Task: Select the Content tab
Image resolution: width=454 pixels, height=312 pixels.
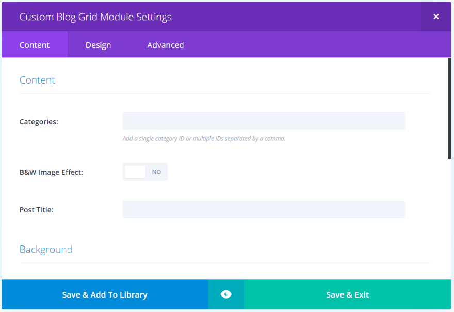Action: [35, 45]
